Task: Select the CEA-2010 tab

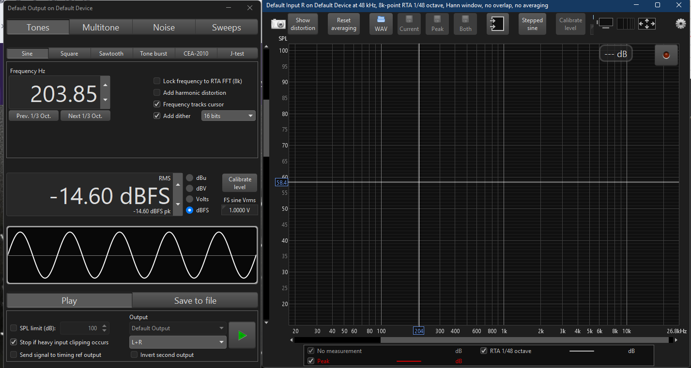Action: click(196, 54)
